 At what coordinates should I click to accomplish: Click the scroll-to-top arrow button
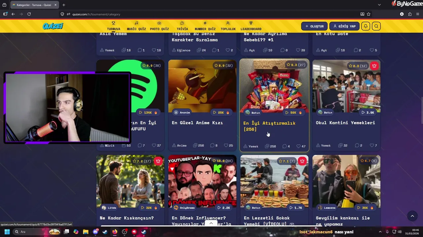point(412,216)
